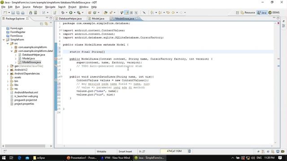Viewport: 287px width, 161px height.
Task: Open dropdown next to External Tools icon
Action: [83, 13]
